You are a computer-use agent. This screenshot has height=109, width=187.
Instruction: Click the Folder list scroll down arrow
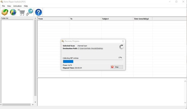click(35, 102)
